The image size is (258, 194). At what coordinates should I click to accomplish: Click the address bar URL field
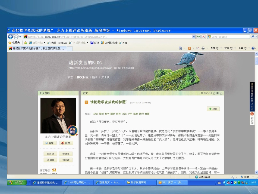click(108, 36)
